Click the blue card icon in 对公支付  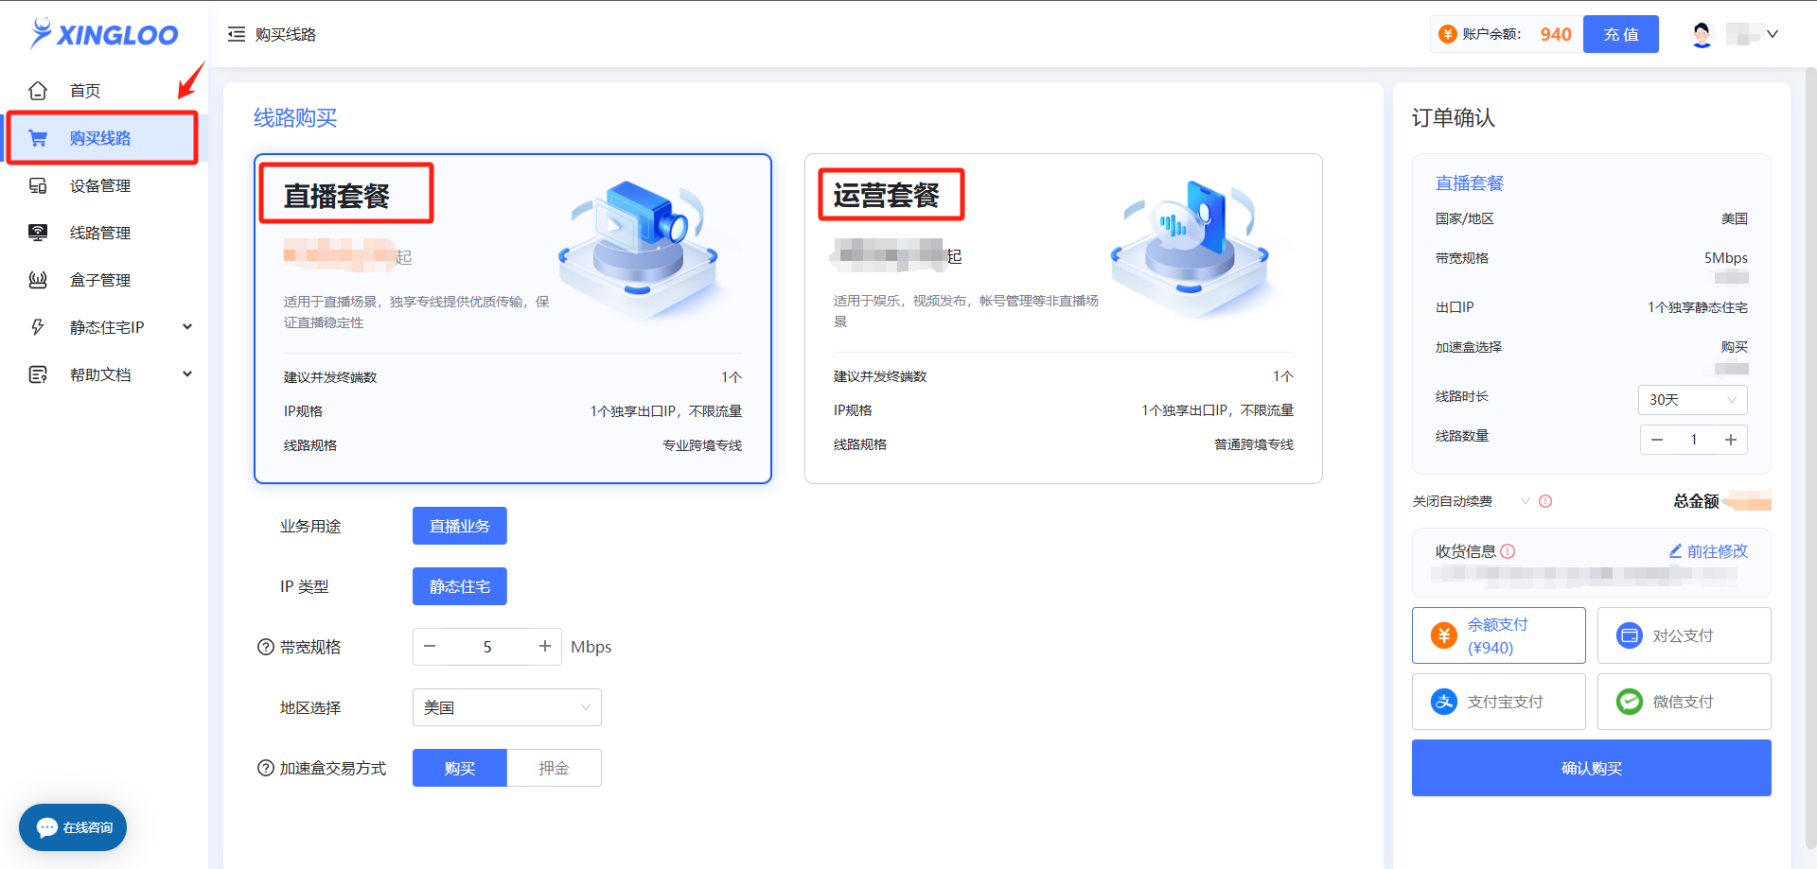pyautogui.click(x=1630, y=635)
